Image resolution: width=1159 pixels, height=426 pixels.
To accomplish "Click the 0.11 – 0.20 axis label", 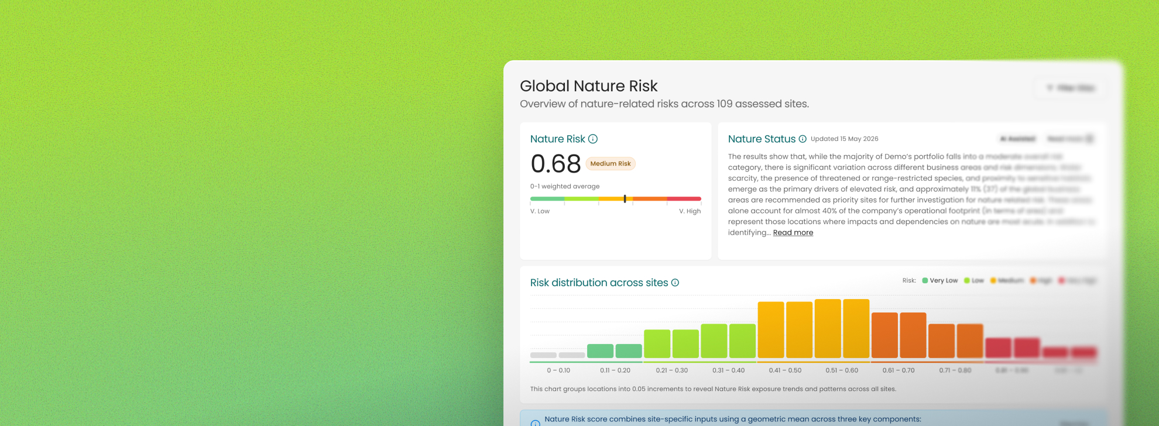I will (x=615, y=370).
